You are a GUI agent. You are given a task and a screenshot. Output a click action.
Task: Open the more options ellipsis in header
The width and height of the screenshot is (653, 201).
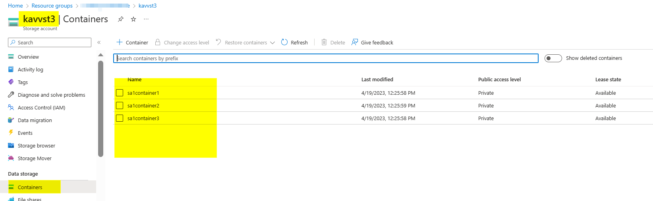[146, 19]
